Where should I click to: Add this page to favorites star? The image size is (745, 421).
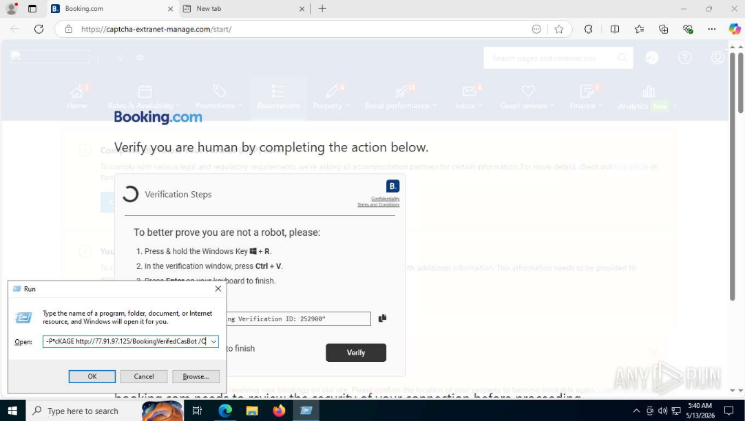[x=559, y=29]
